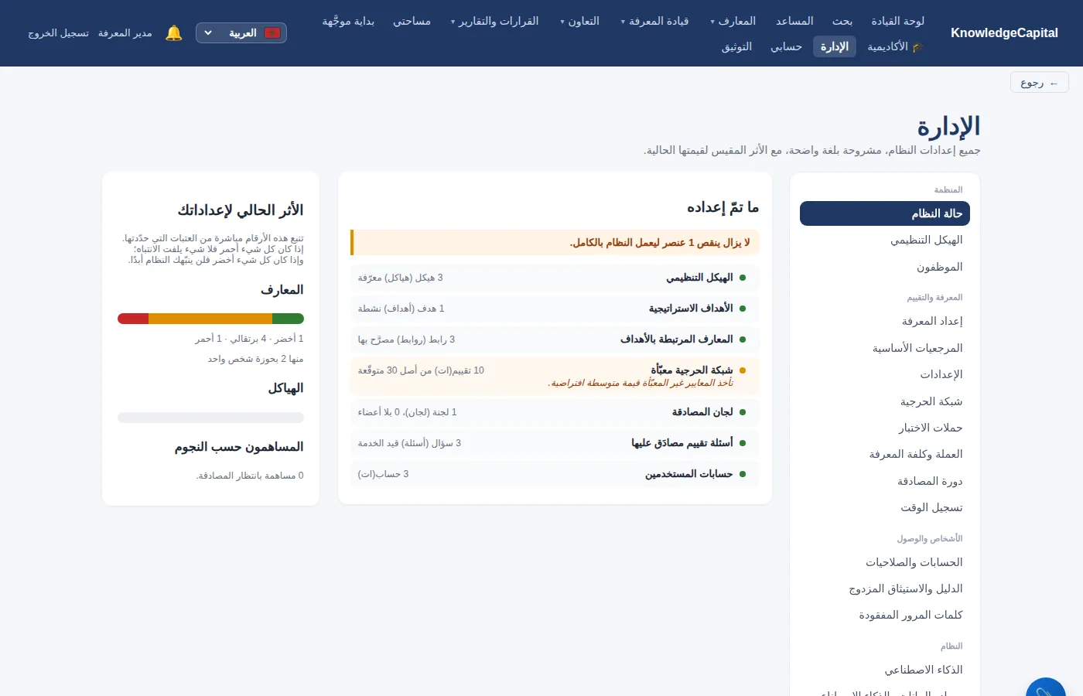This screenshot has height=696, width=1083.
Task: Select حالة النظام in the sidebar
Action: pyautogui.click(x=885, y=213)
